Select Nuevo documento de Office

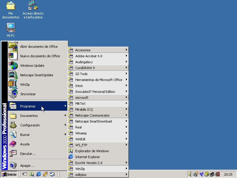point(38,56)
